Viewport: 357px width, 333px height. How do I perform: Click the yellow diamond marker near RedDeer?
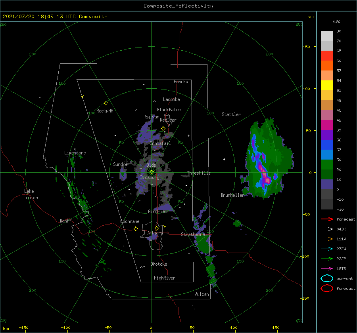pyautogui.click(x=163, y=129)
